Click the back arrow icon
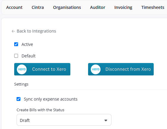Viewport: 167px width, 129px height. tap(13, 31)
